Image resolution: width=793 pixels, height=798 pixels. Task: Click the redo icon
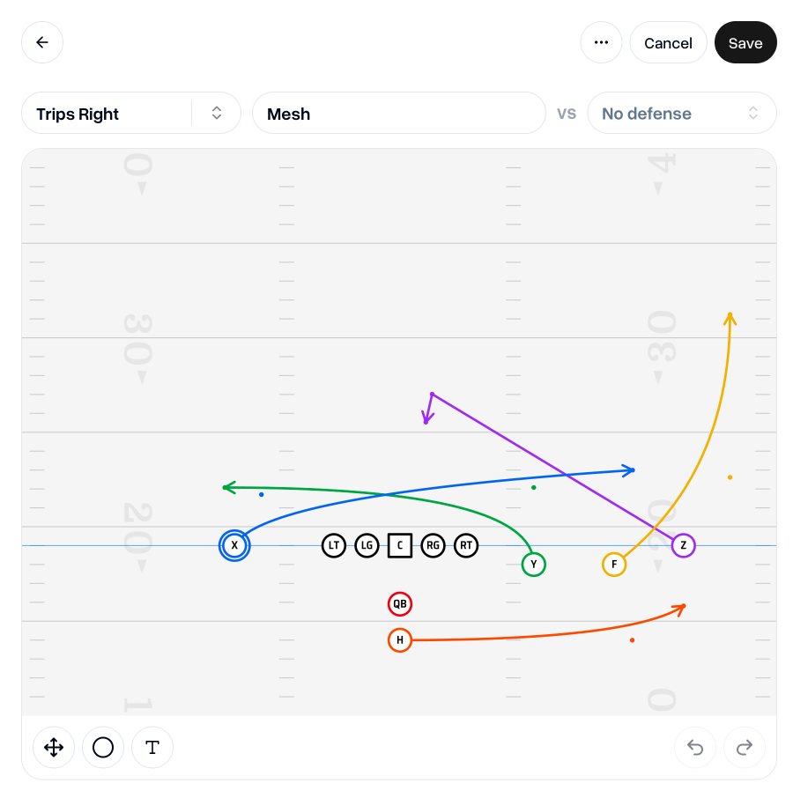745,747
